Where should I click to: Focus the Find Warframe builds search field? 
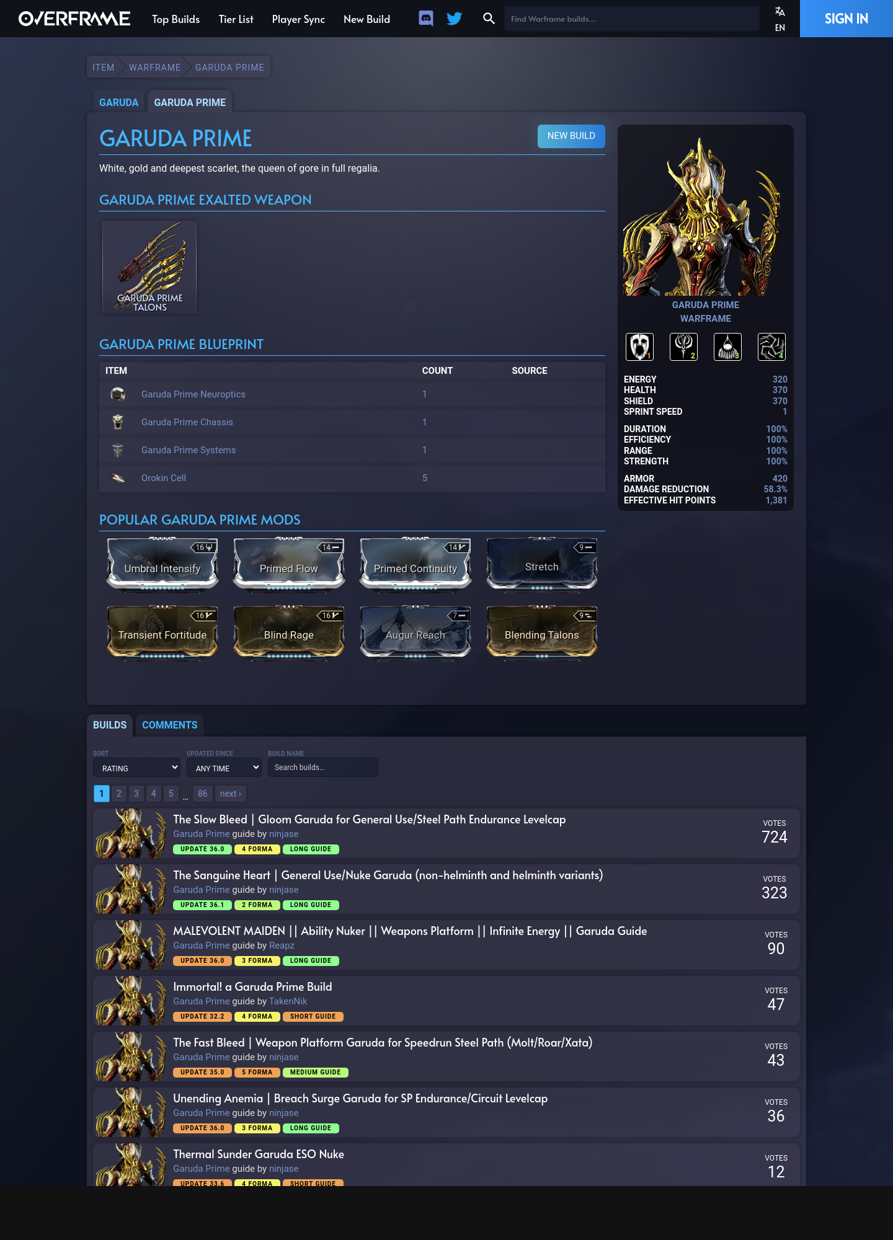point(632,19)
